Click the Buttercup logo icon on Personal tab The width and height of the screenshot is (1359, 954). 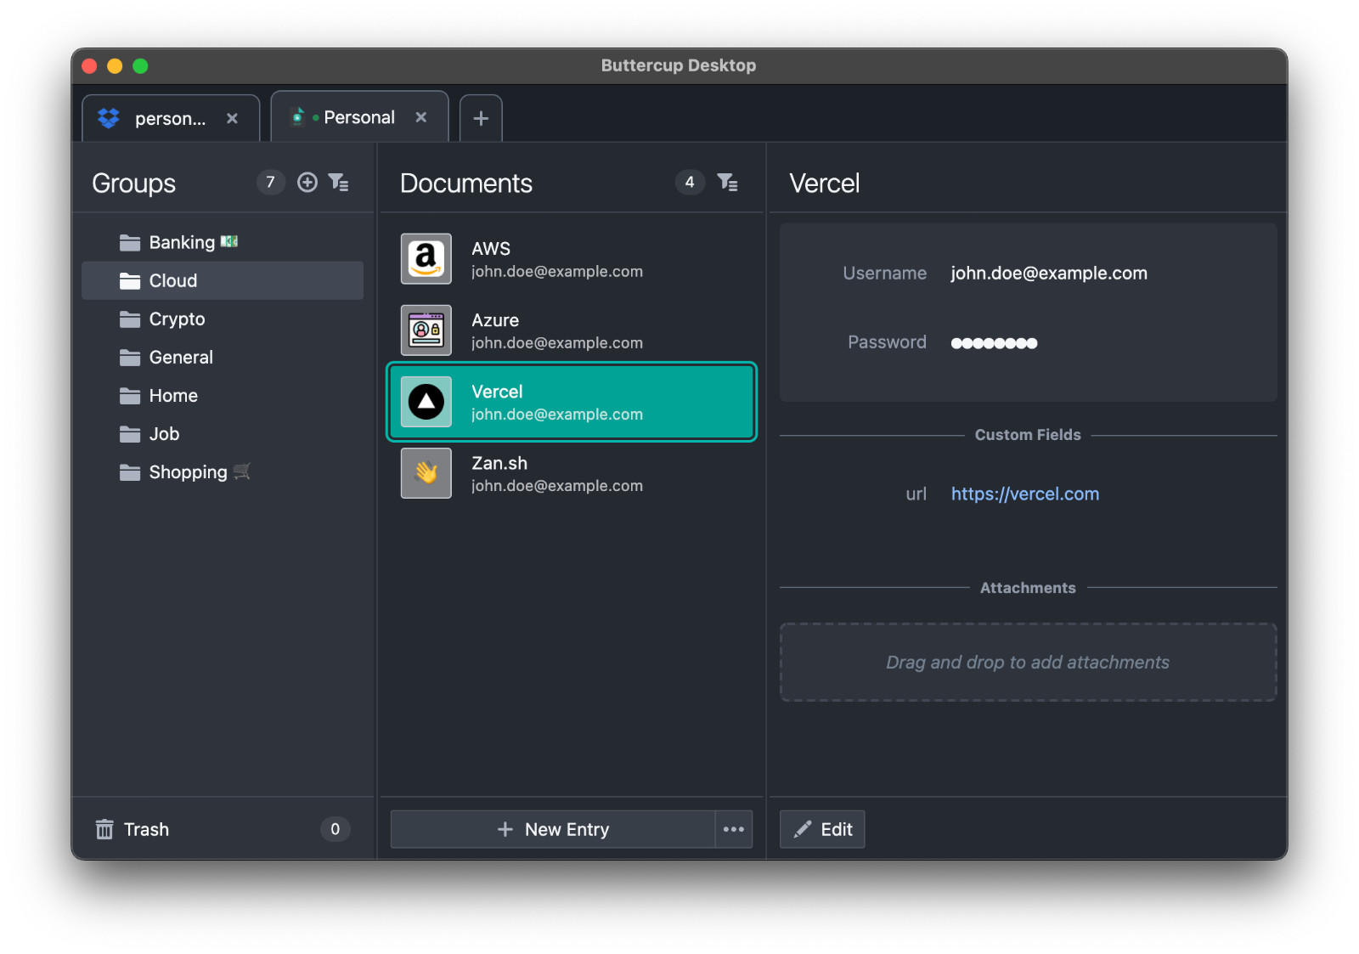coord(297,117)
